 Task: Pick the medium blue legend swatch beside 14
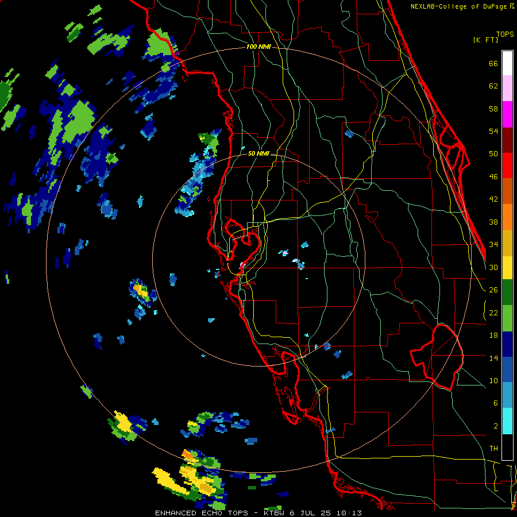point(507,370)
